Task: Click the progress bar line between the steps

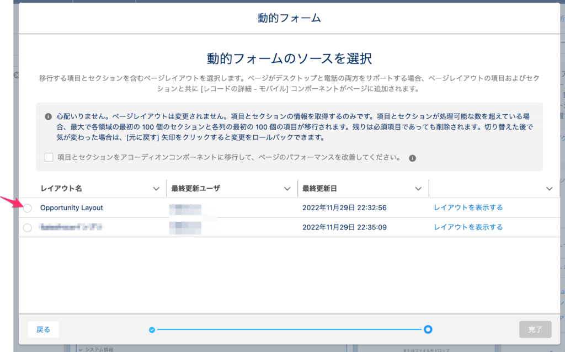Action: 290,329
